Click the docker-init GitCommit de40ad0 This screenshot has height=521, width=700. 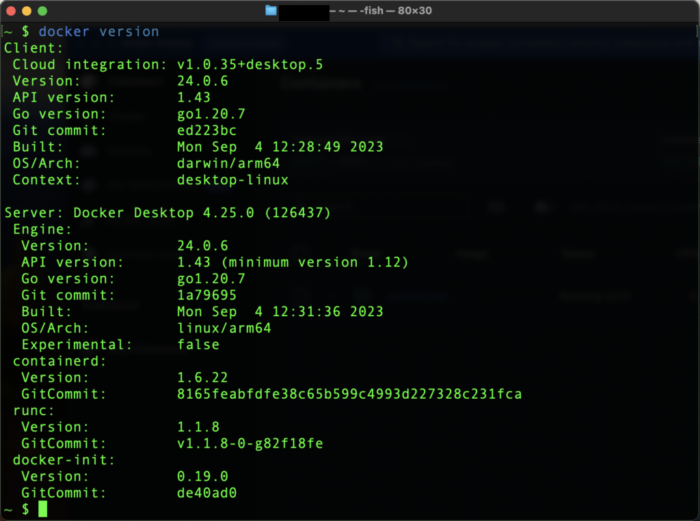coord(206,492)
